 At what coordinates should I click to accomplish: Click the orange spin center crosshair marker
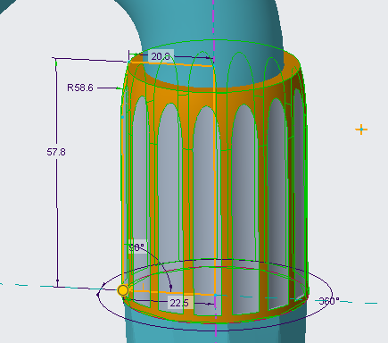[x=361, y=130]
